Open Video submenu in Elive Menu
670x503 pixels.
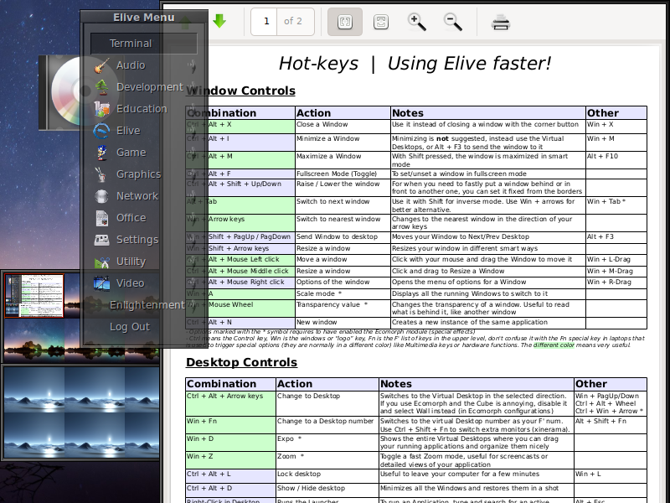144,283
